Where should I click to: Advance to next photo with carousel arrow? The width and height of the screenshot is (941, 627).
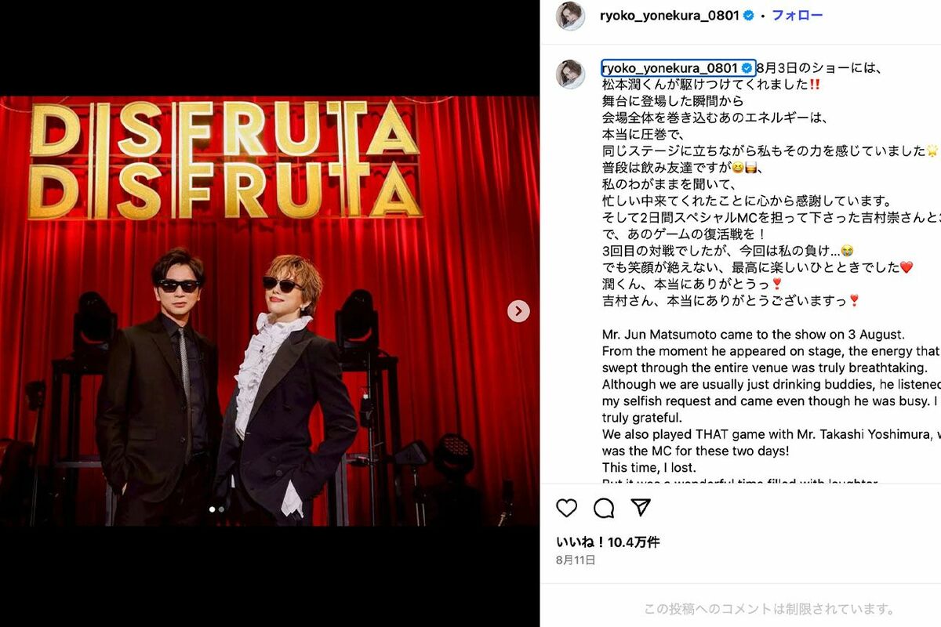point(518,311)
